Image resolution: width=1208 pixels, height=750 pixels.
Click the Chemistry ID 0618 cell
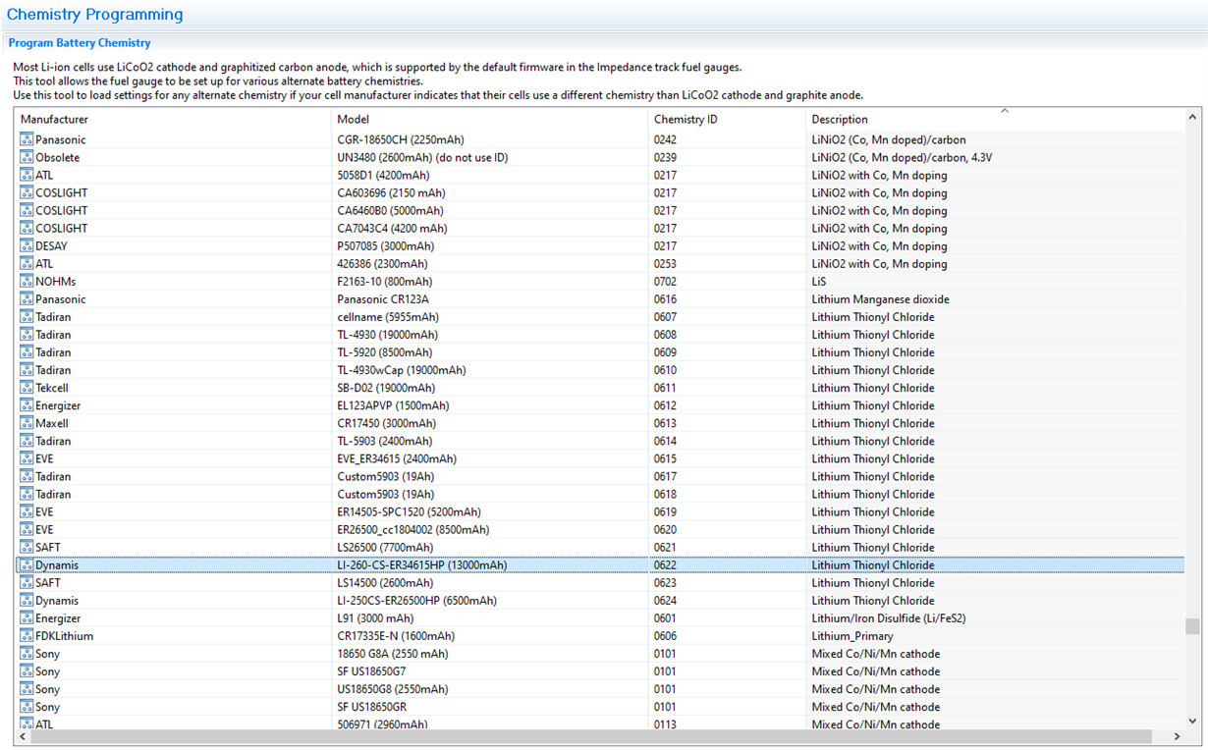[665, 494]
